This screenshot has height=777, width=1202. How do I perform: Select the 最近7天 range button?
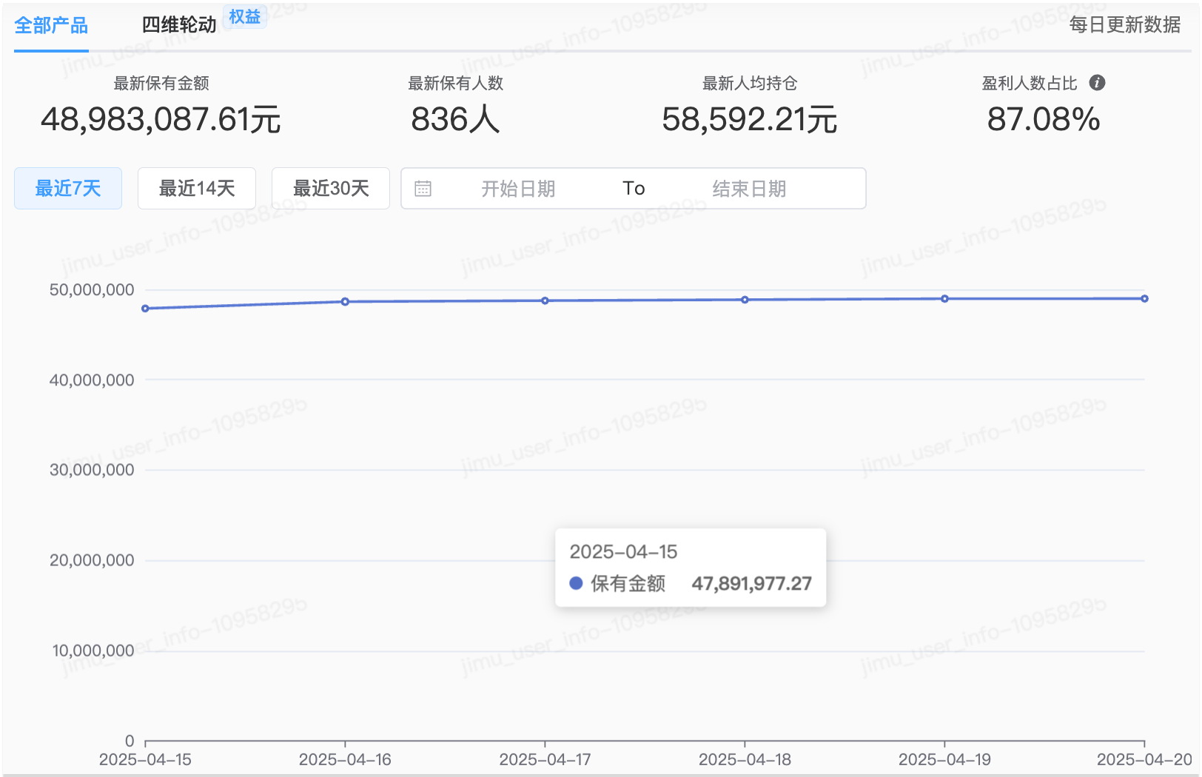68,189
